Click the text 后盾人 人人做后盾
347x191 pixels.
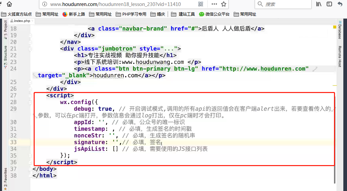click(x=226, y=29)
